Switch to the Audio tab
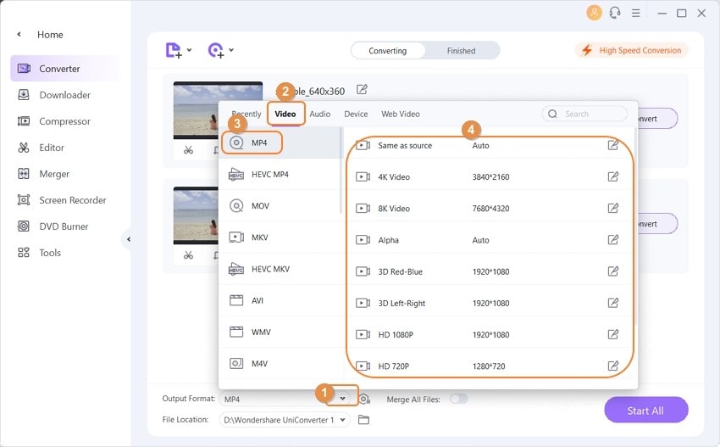Viewport: 720px width, 447px height. point(319,114)
